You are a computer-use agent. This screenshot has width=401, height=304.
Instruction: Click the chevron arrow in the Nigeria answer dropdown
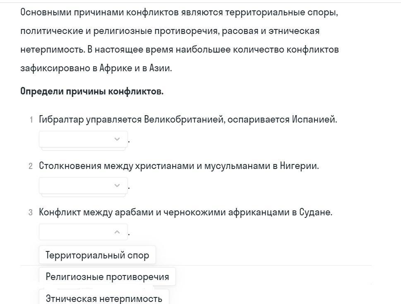point(117,186)
